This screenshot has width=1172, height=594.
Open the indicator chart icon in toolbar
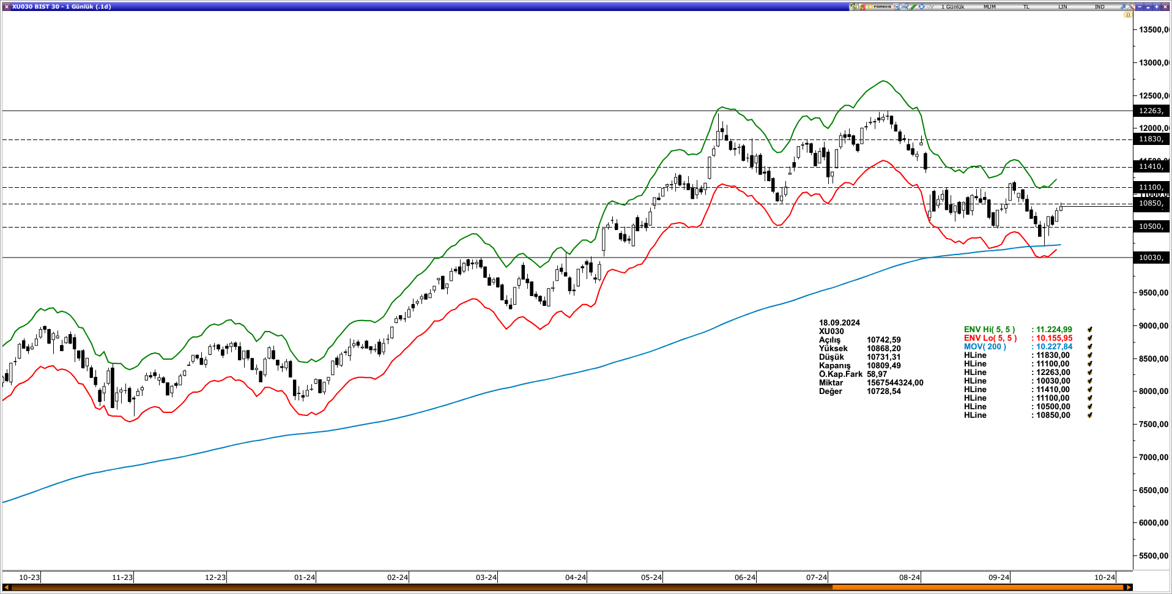[x=905, y=7]
